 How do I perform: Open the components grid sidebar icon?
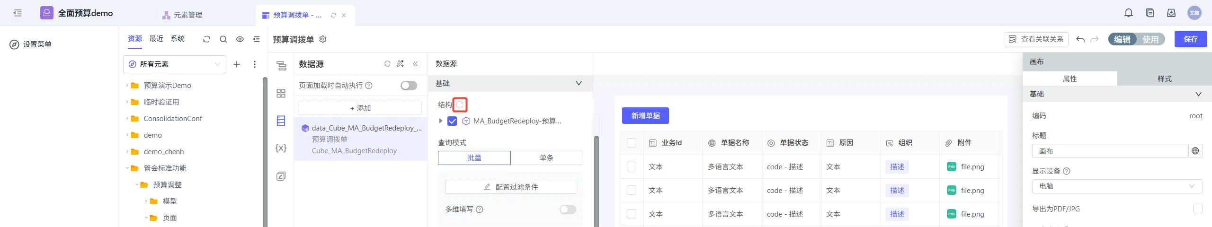[x=281, y=93]
